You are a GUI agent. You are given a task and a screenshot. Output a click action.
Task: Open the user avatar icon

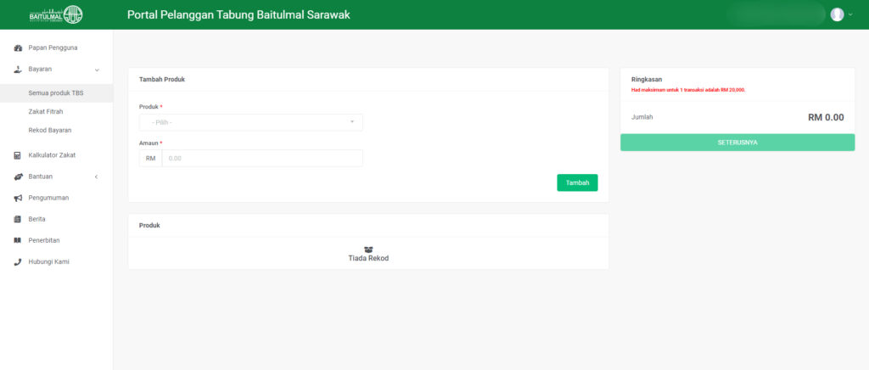[x=837, y=15]
